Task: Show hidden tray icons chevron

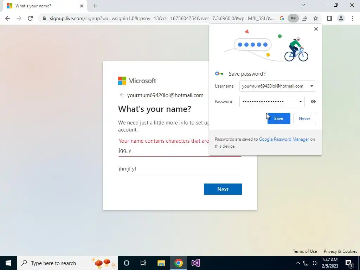Action: coord(297,263)
